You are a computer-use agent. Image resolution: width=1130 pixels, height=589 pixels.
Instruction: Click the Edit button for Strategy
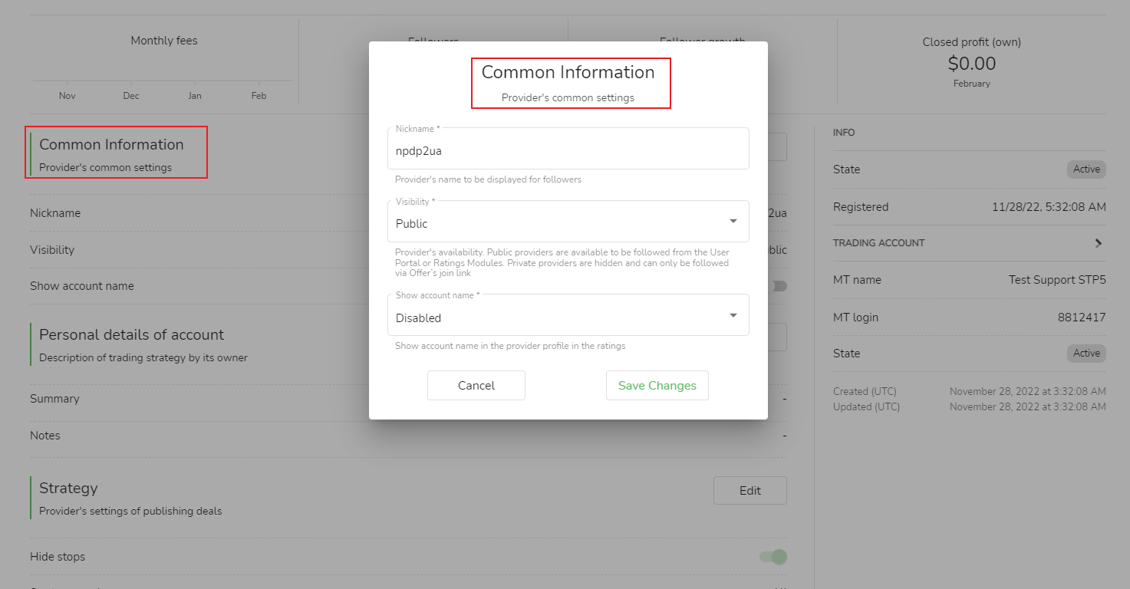(749, 491)
